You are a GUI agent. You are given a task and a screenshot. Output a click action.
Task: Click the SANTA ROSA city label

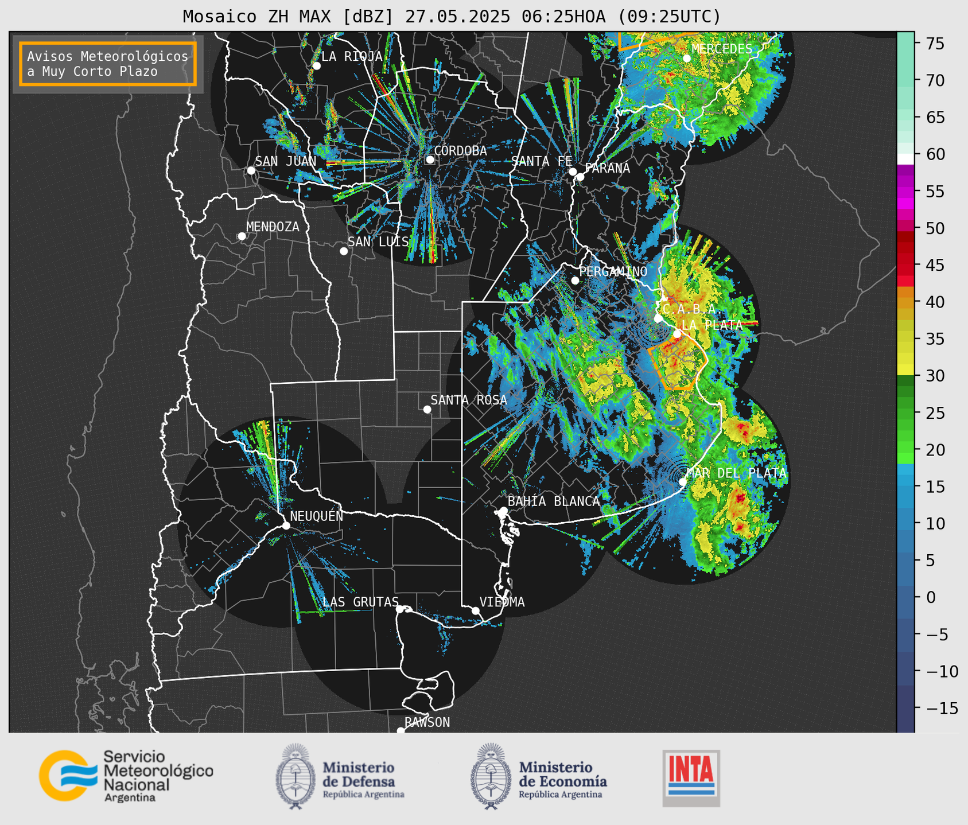[x=469, y=400]
